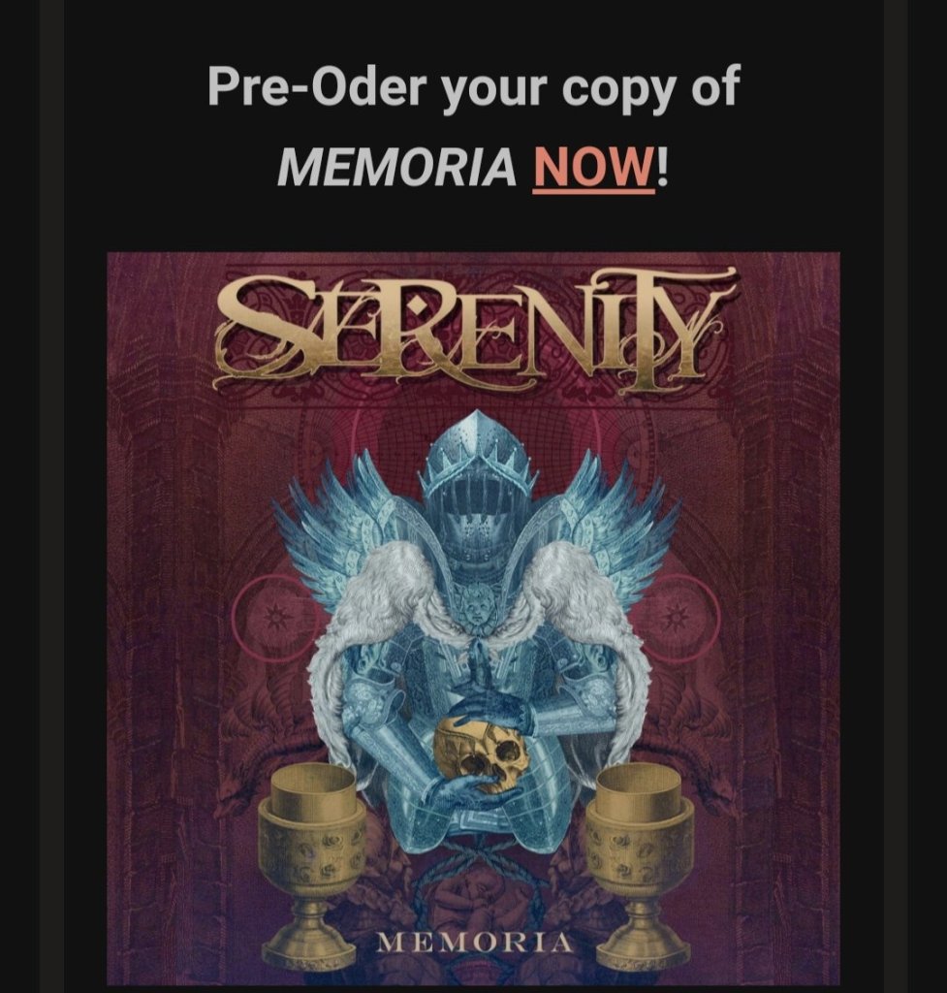The image size is (947, 993).
Task: Open the underlined NOW pre-order link
Action: pos(593,167)
